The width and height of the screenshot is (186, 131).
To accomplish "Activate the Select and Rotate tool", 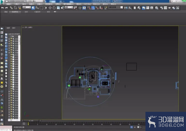I will point(54,8).
